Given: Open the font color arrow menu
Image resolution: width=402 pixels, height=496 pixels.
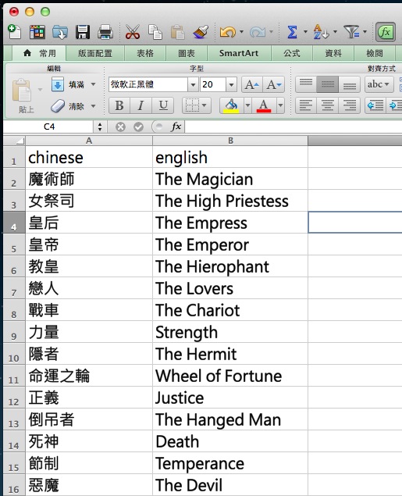Looking at the screenshot, I should (280, 105).
